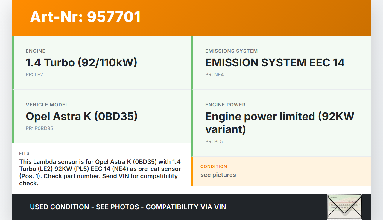Click the VEHICLE MODEL section label
The image size is (383, 220).
coord(47,105)
